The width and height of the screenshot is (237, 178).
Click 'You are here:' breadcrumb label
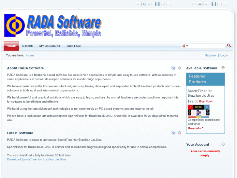pyautogui.click(x=15, y=55)
